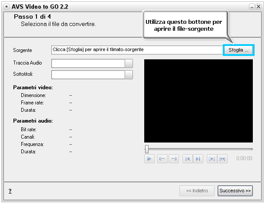The height and width of the screenshot is (204, 265).
Task: Minimize the AVS Video to GO window
Action: point(252,6)
